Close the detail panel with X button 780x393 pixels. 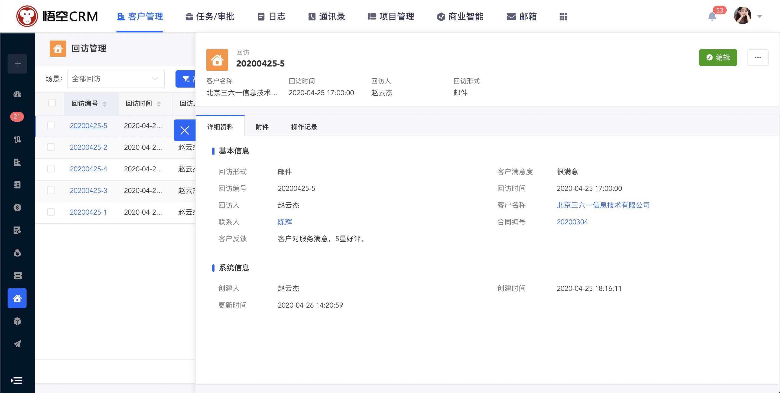[x=184, y=130]
